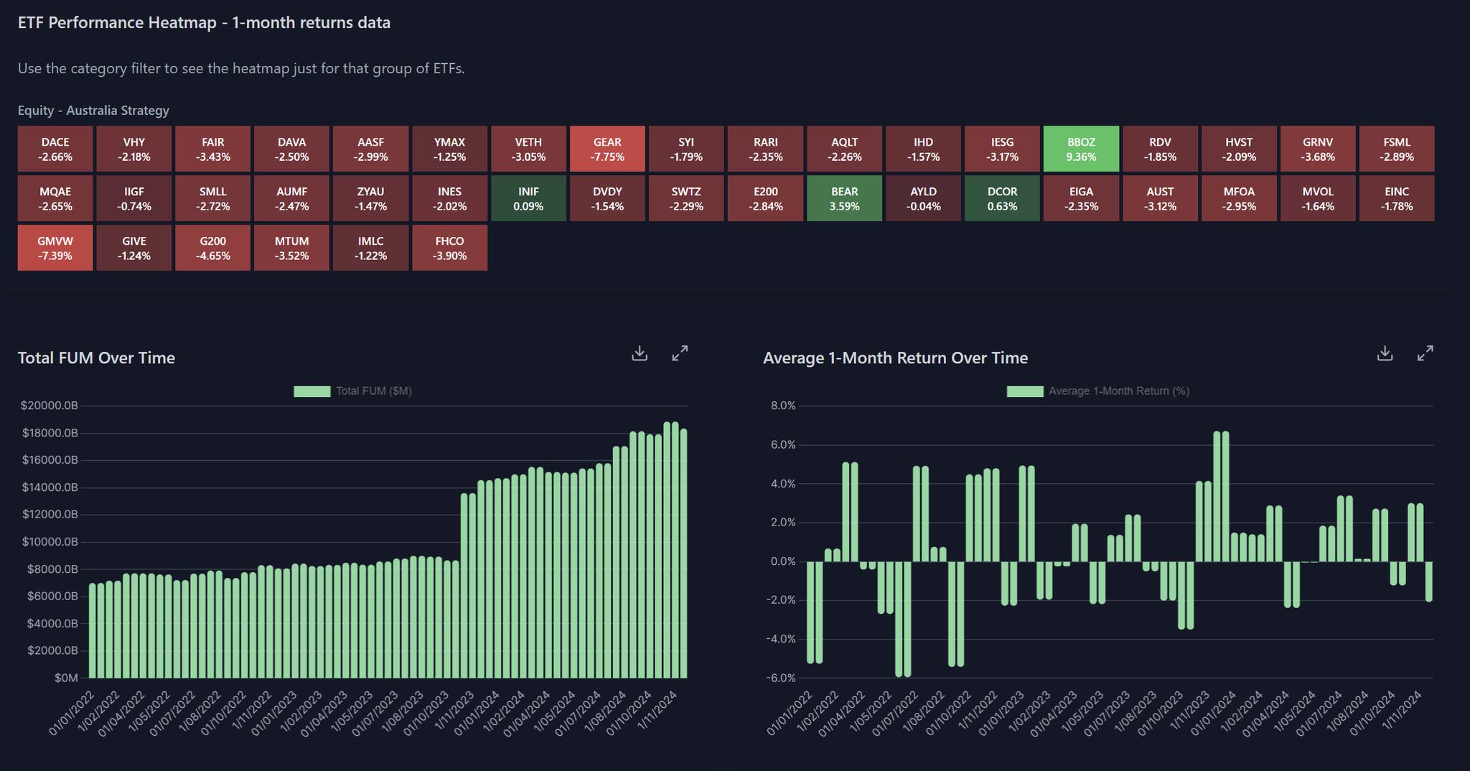Select the MTUM -3.52% tile

coord(291,248)
